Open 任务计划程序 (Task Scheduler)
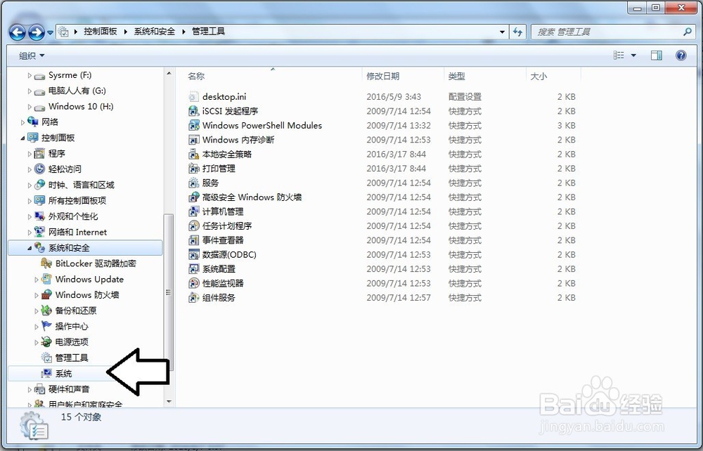This screenshot has width=703, height=451. tap(226, 225)
